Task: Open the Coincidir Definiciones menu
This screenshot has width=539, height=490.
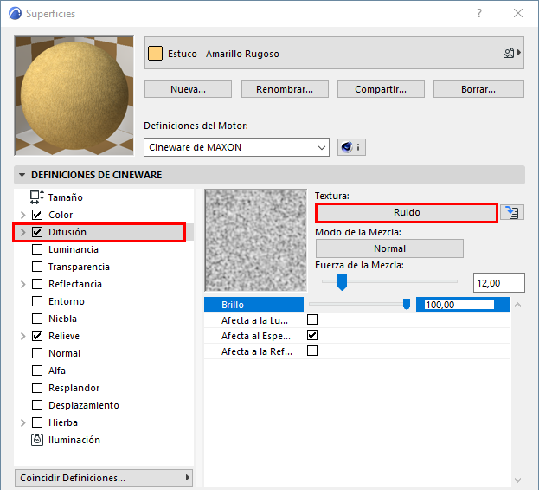Action: [x=104, y=478]
